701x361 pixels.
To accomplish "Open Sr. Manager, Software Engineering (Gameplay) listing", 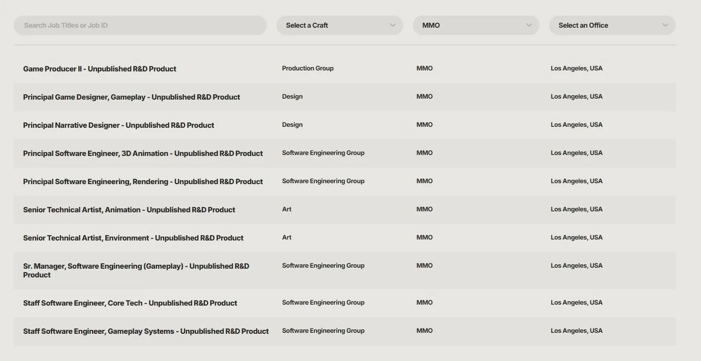I will 136,270.
